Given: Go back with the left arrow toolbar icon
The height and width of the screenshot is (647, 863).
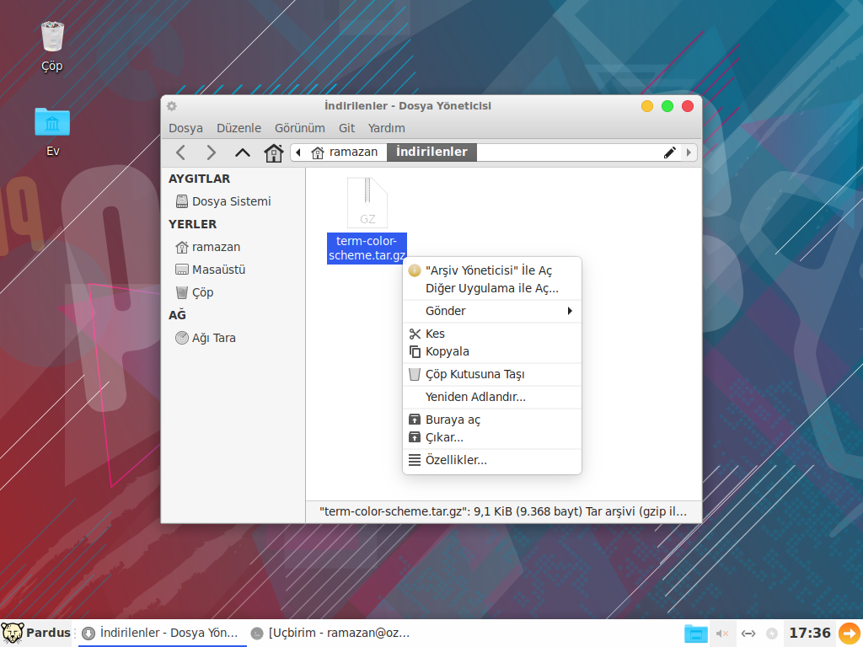Looking at the screenshot, I should (180, 152).
